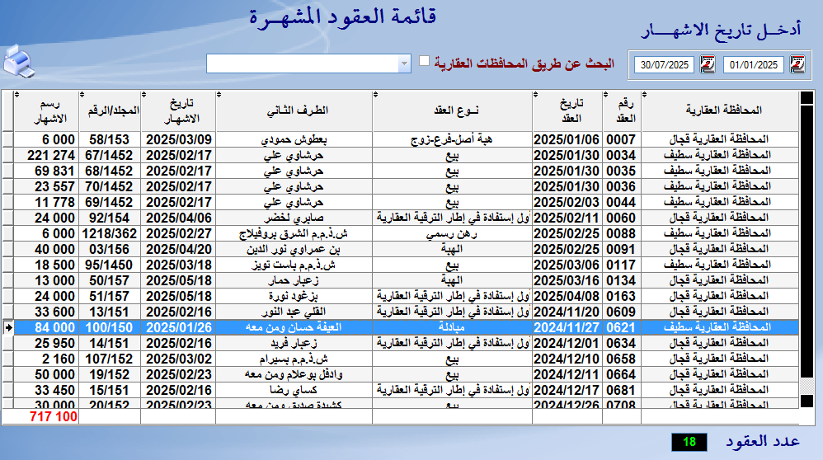Viewport: 823px width, 460px height.
Task: Open calendar picker beside 30/07/2025 date
Action: pos(707,64)
